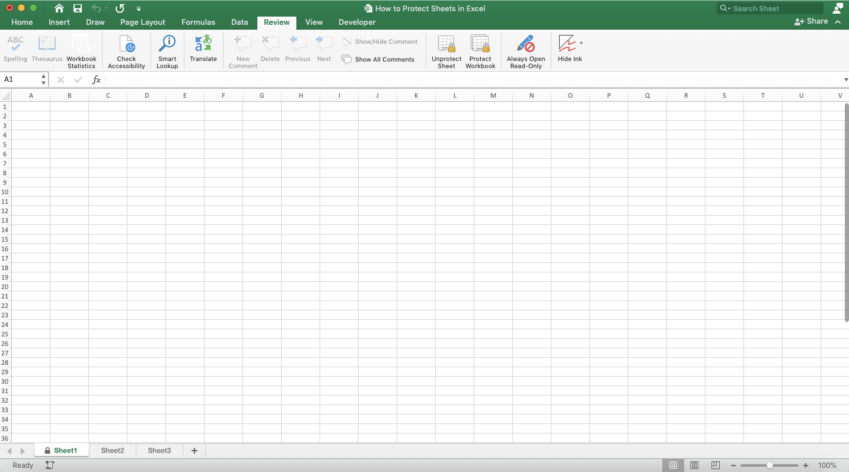Click the Delete comment icon
The image size is (849, 472).
tap(270, 49)
